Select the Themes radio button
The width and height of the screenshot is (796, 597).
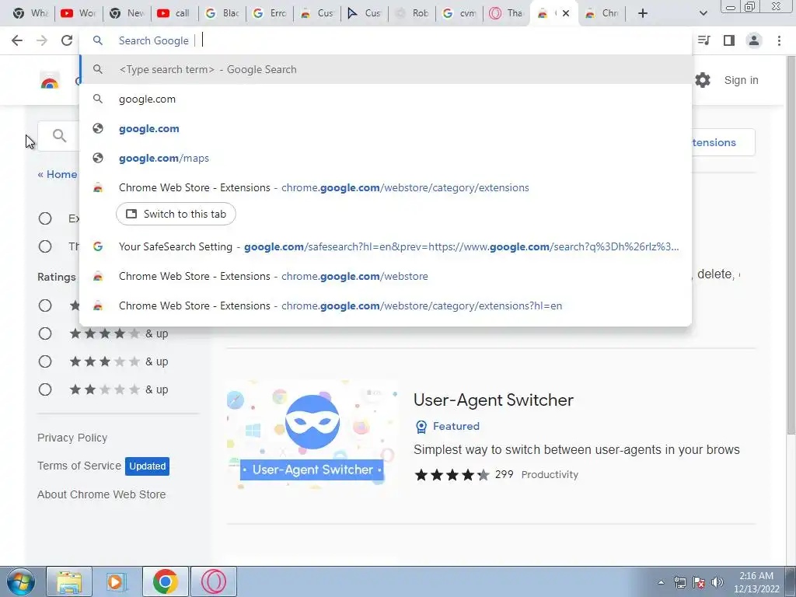(45, 246)
